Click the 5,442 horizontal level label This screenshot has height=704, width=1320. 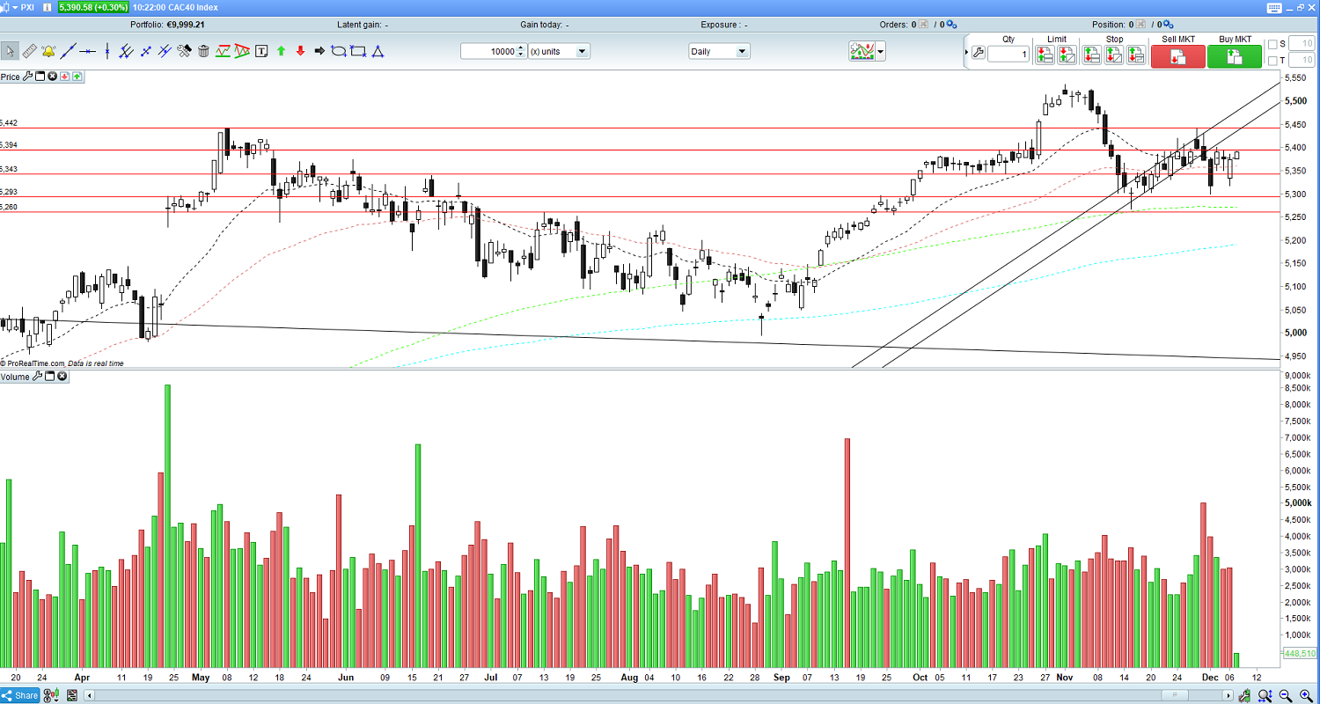[9, 123]
